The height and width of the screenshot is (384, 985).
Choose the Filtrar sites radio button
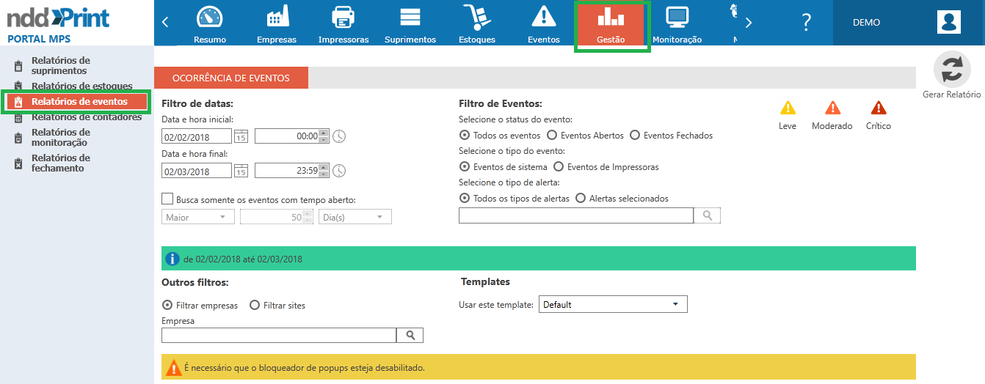coord(255,306)
